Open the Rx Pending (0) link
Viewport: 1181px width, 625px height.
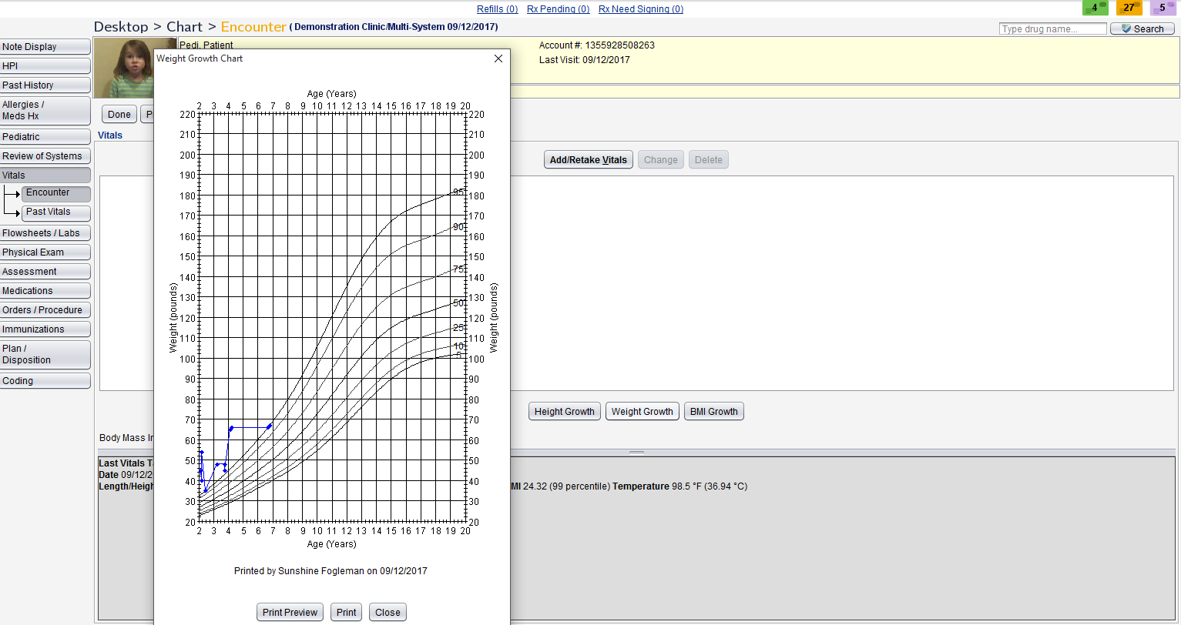pos(559,9)
